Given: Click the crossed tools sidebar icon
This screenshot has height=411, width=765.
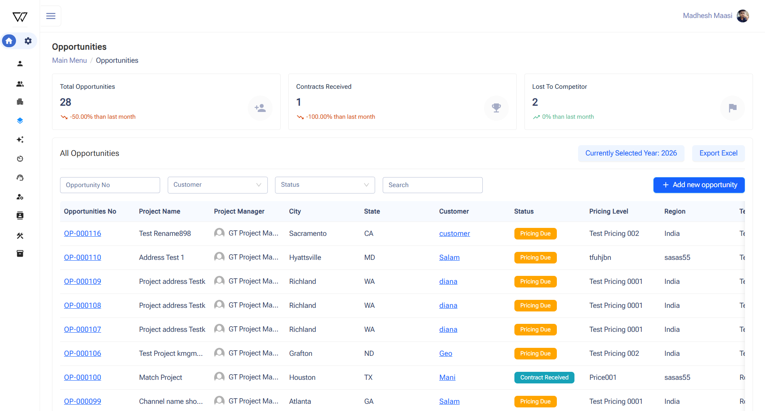Looking at the screenshot, I should pyautogui.click(x=20, y=236).
